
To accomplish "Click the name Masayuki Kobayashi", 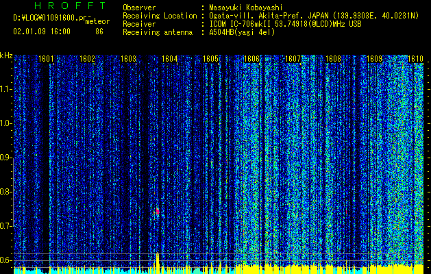I will (246, 8).
